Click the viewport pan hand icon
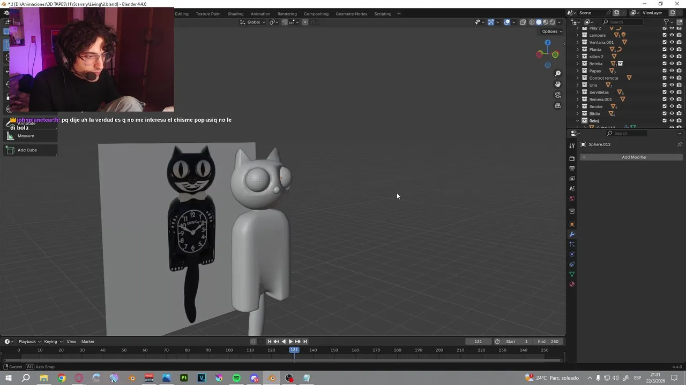 pyautogui.click(x=558, y=84)
